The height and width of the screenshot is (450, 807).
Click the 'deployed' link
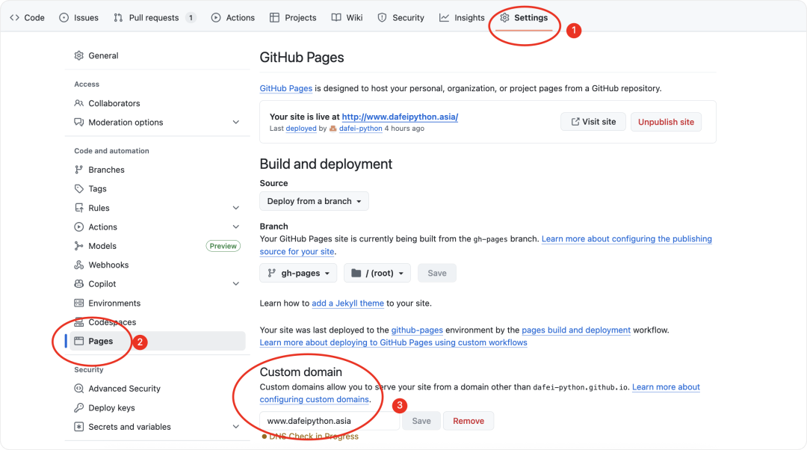pos(301,129)
